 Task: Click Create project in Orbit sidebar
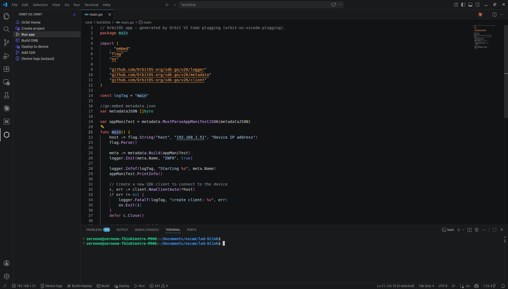pos(47,28)
